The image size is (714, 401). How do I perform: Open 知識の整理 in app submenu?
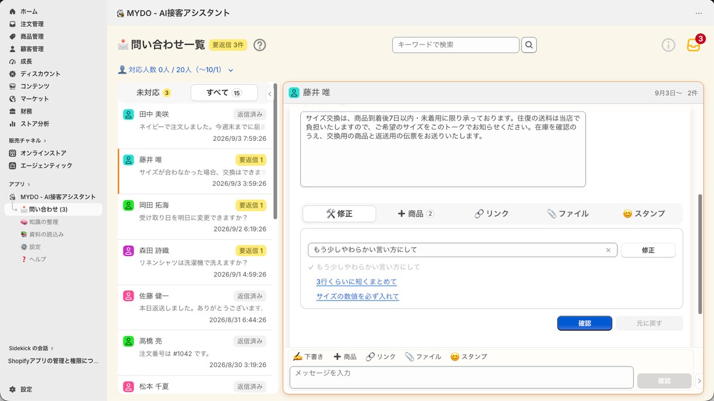click(44, 222)
